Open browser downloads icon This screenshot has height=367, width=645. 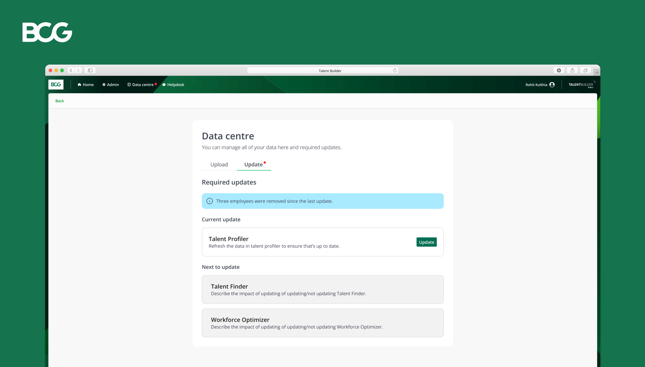[x=559, y=70]
